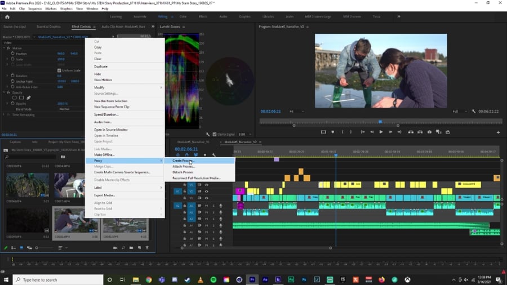This screenshot has width=507, height=285.
Task: Click the Comparison View icon
Action: click(x=438, y=132)
